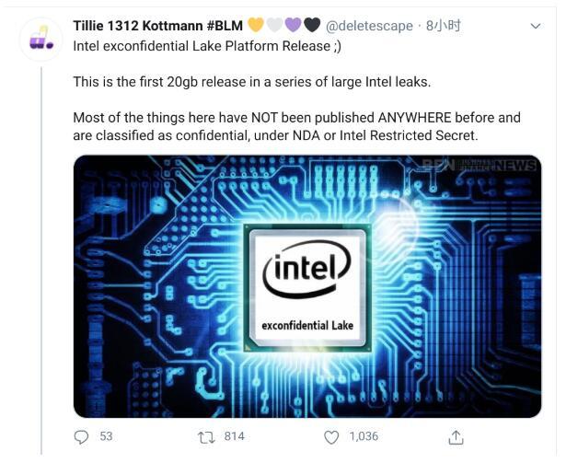Like the tweet with heart icon

pos(332,436)
